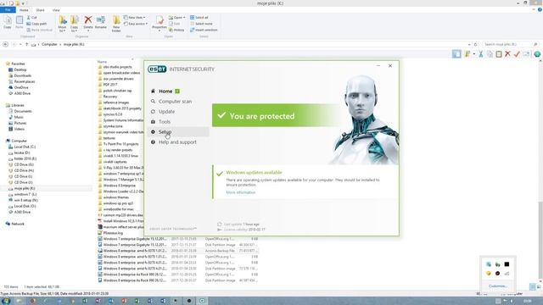The width and height of the screenshot is (543, 305).
Task: Open Tools in ESET sidebar
Action: (x=164, y=122)
